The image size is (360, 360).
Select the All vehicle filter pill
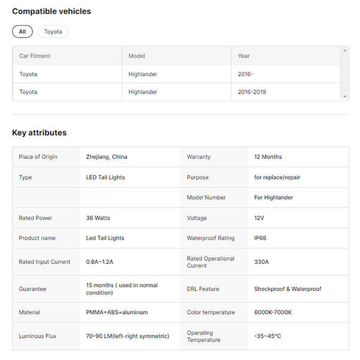point(22,32)
